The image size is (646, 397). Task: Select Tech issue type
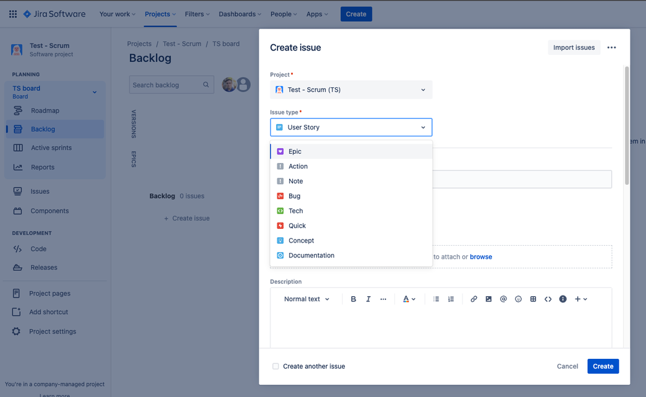coord(351,211)
